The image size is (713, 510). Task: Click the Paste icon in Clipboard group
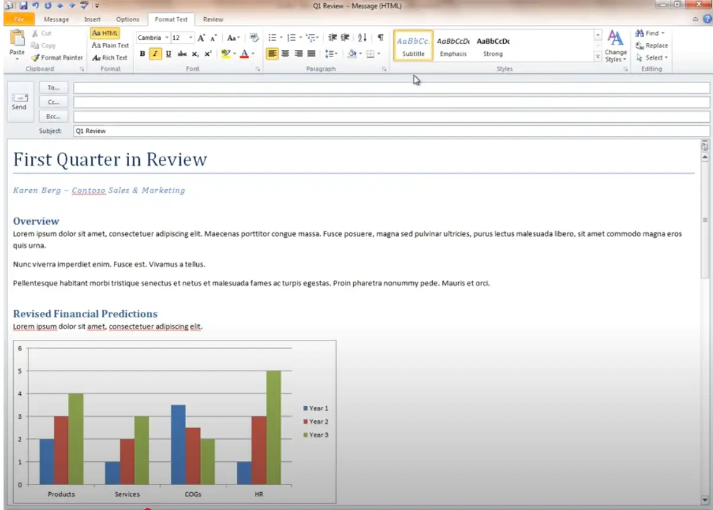[x=17, y=42]
